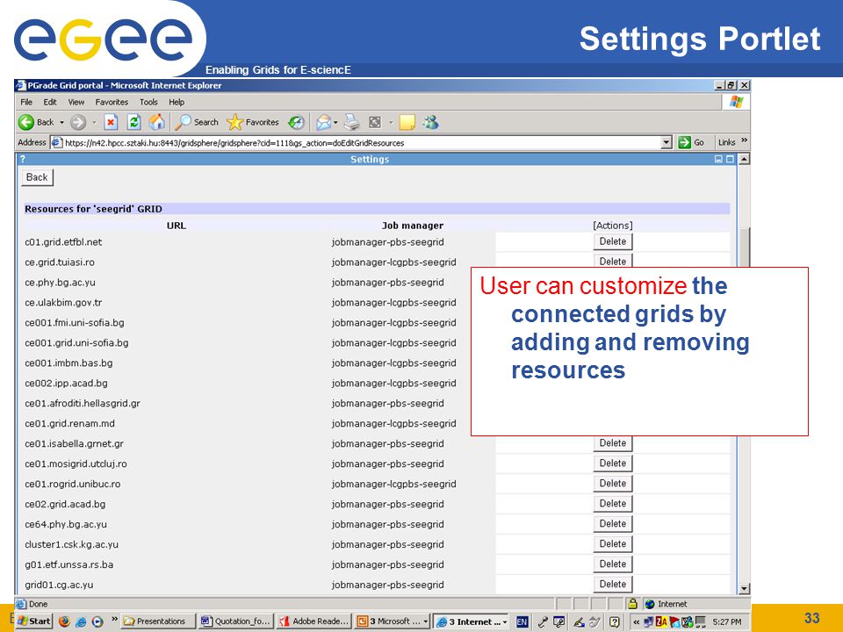Click the portlet help question mark
This screenshot has height=632, width=843.
point(23,159)
